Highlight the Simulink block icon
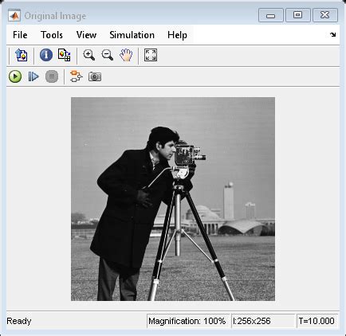Viewport: 346px width, 336px height. 76,76
